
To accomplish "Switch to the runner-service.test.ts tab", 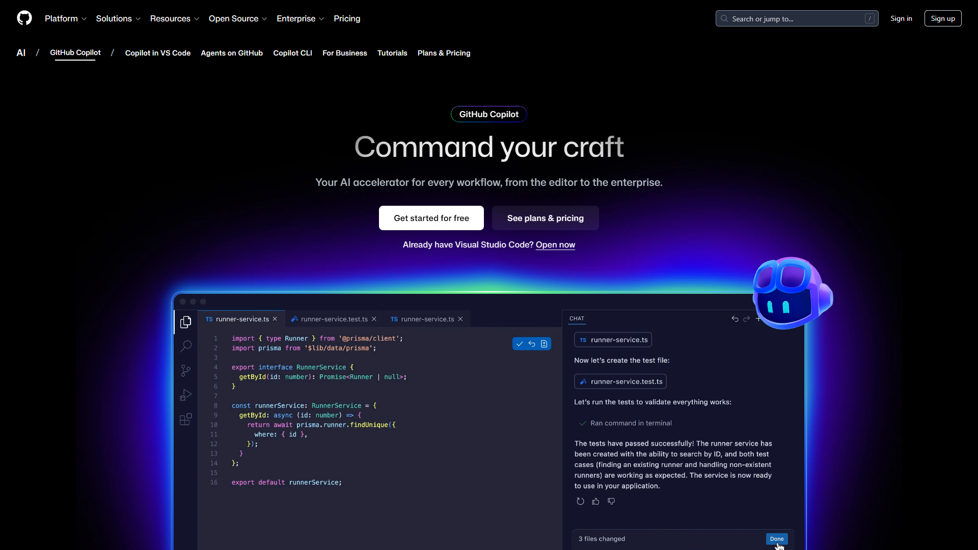I will (x=334, y=319).
